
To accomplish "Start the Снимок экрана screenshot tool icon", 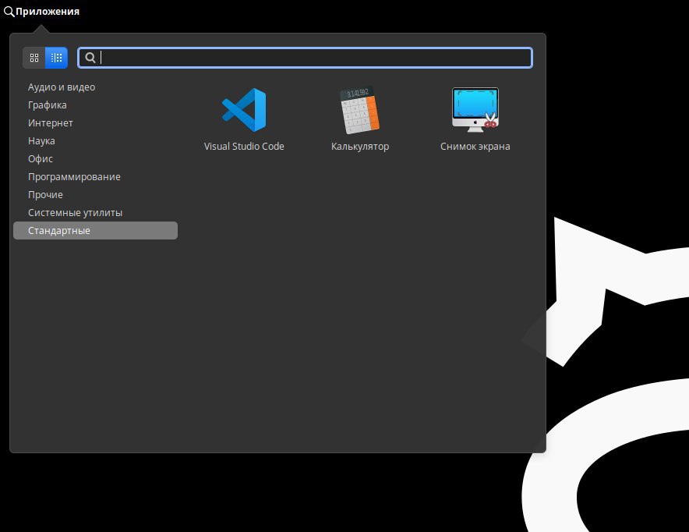I will (475, 110).
